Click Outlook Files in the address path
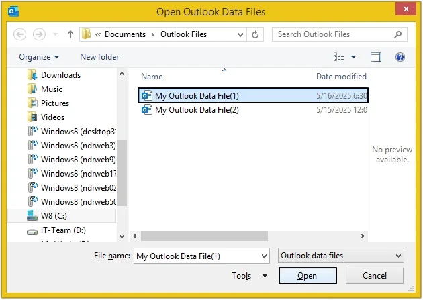Viewport: 423px width, 300px height. pyautogui.click(x=183, y=34)
